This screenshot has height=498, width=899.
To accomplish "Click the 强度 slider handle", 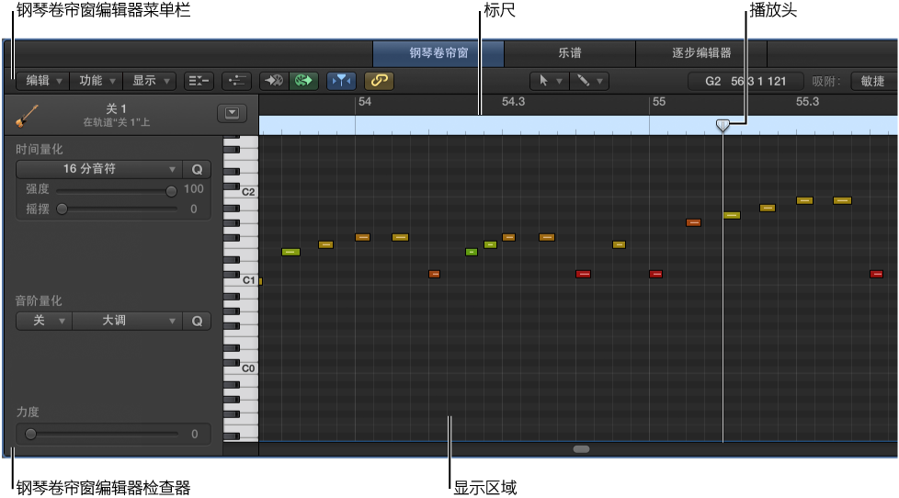I will click(x=171, y=191).
